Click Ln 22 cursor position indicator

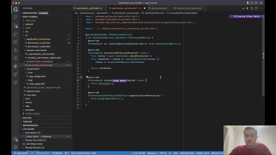pos(138,153)
